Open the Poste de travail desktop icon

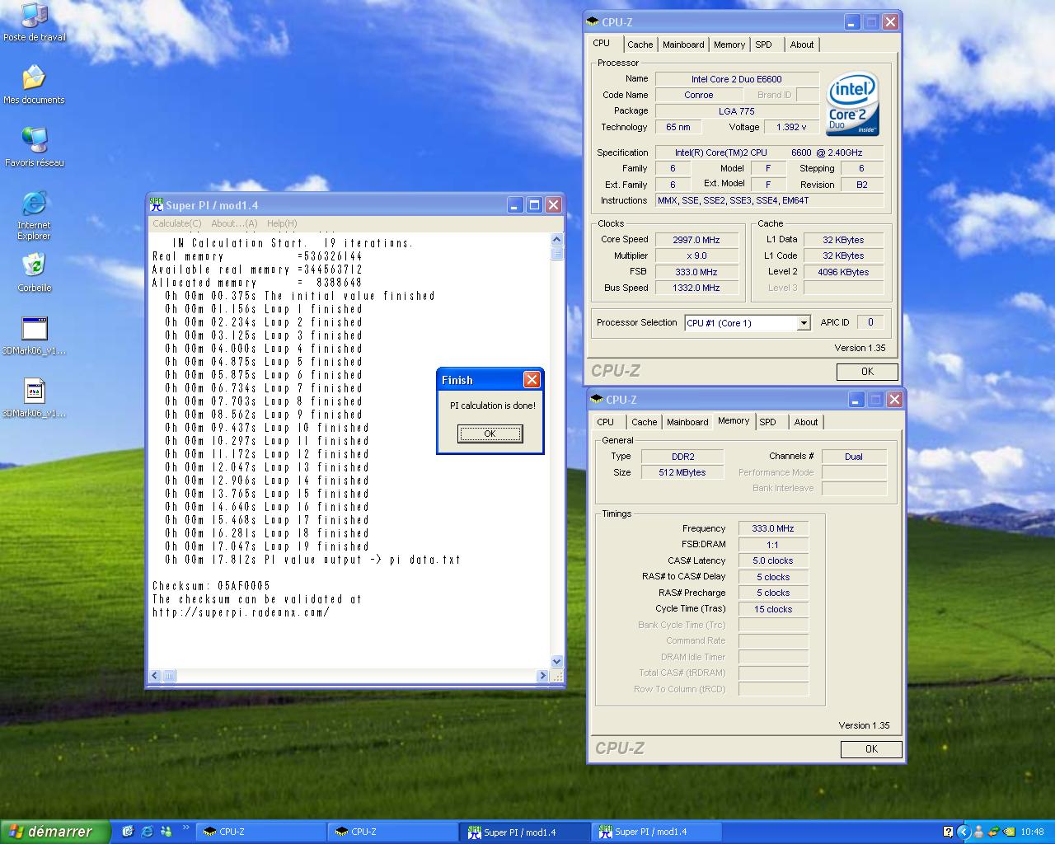click(34, 22)
